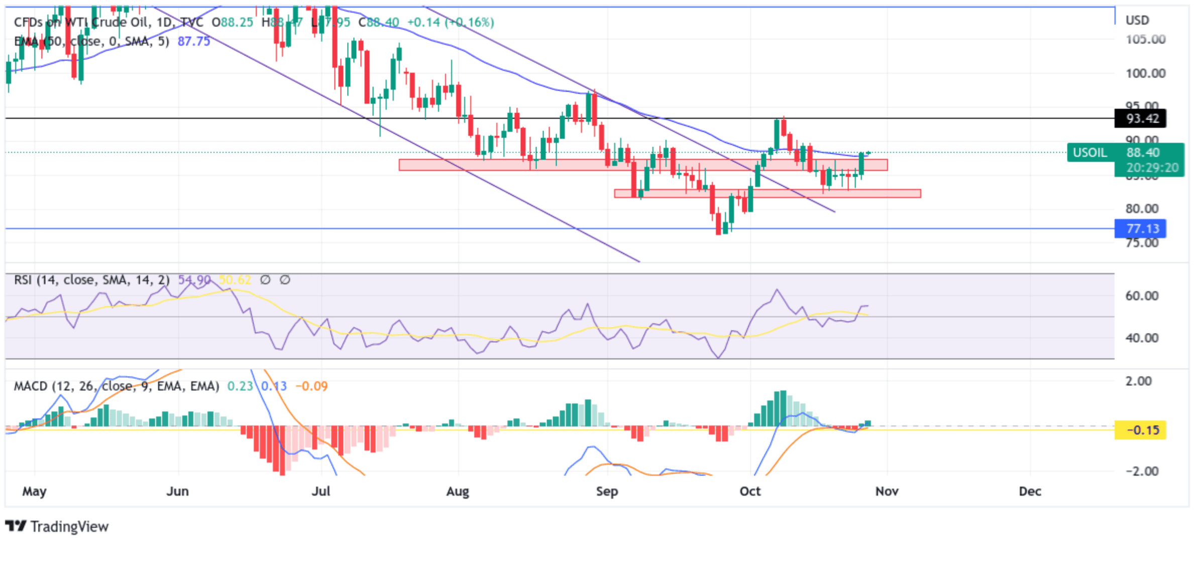The height and width of the screenshot is (568, 1195).
Task: Click the RSI (14, close, SMA, 14, 2) legend
Action: coord(92,280)
